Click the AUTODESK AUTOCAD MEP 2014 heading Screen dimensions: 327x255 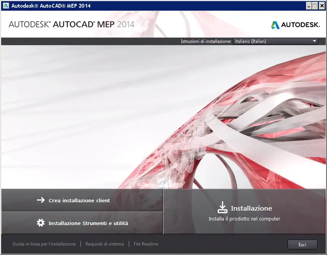click(x=71, y=24)
